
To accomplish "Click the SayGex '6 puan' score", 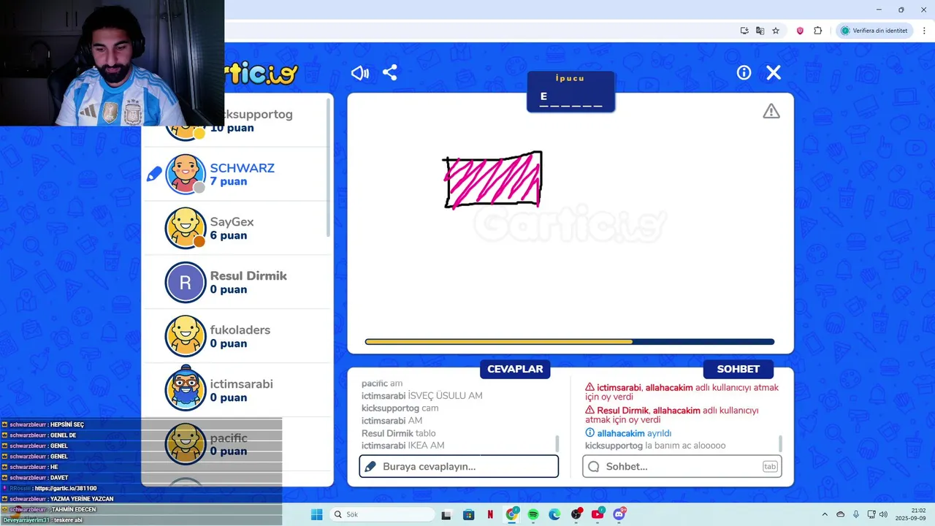I will [x=229, y=235].
